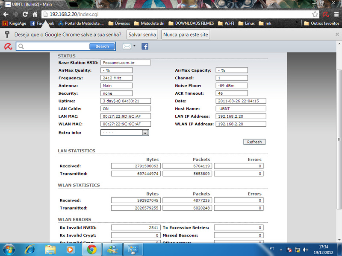342x256 pixels.
Task: Open the Windows Start menu
Action: [x=9, y=250]
